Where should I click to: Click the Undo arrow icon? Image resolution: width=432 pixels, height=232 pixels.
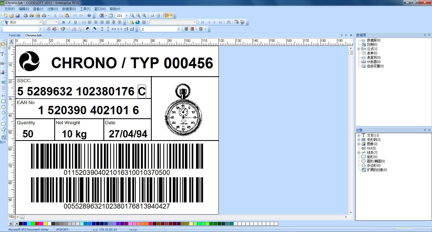[x=75, y=16]
